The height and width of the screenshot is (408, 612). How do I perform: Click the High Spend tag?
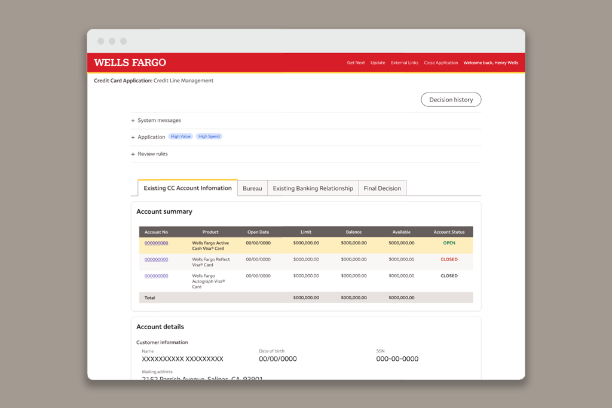[209, 137]
